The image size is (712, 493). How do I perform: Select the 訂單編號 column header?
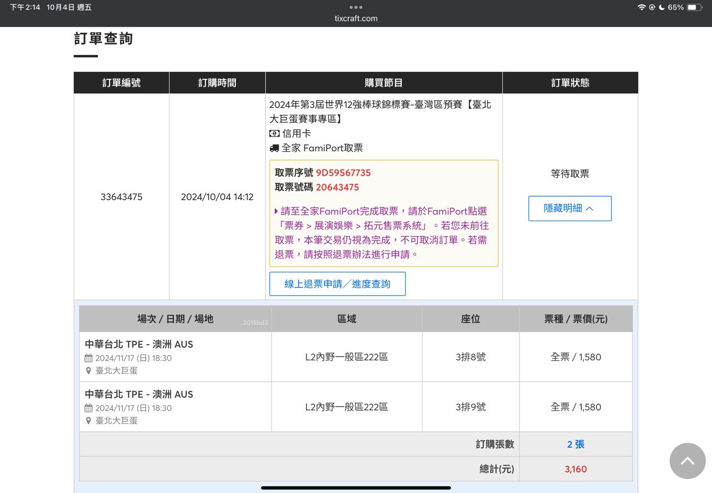pos(121,83)
